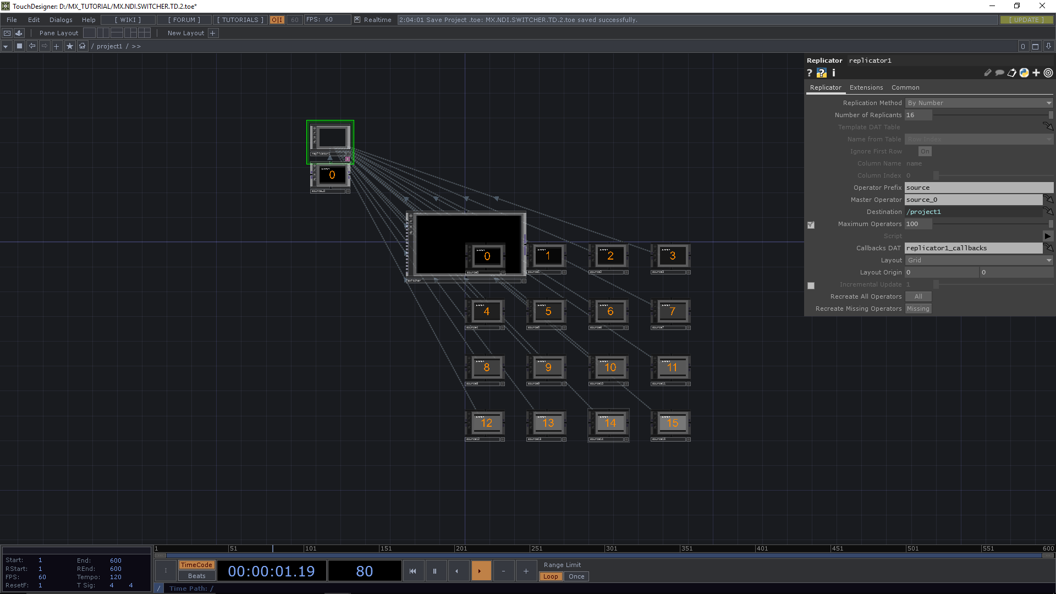Click plus icon in network path bar

click(x=57, y=46)
